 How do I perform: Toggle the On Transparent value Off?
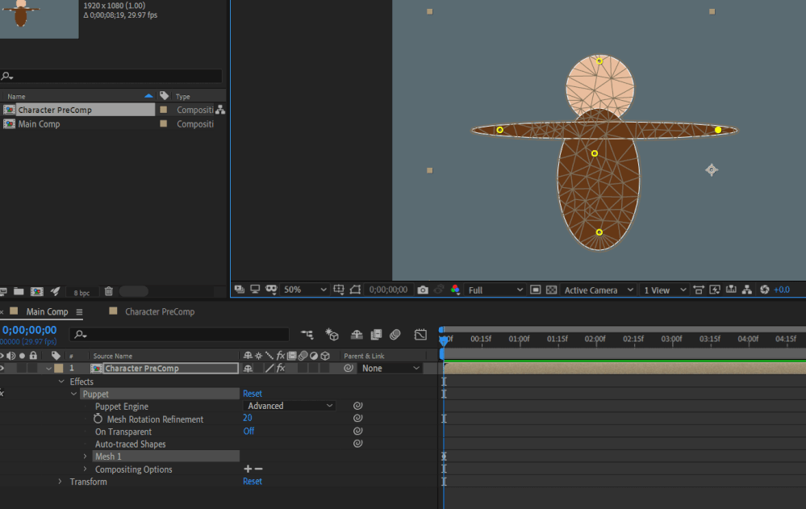click(x=248, y=432)
